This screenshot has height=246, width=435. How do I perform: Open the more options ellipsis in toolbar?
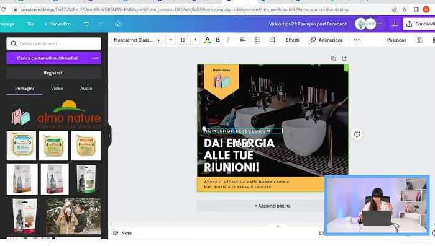(x=357, y=40)
